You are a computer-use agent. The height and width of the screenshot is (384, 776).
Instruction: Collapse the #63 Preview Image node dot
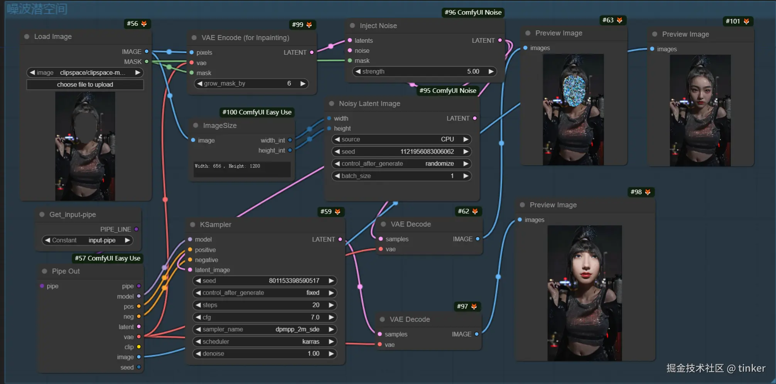tap(528, 33)
